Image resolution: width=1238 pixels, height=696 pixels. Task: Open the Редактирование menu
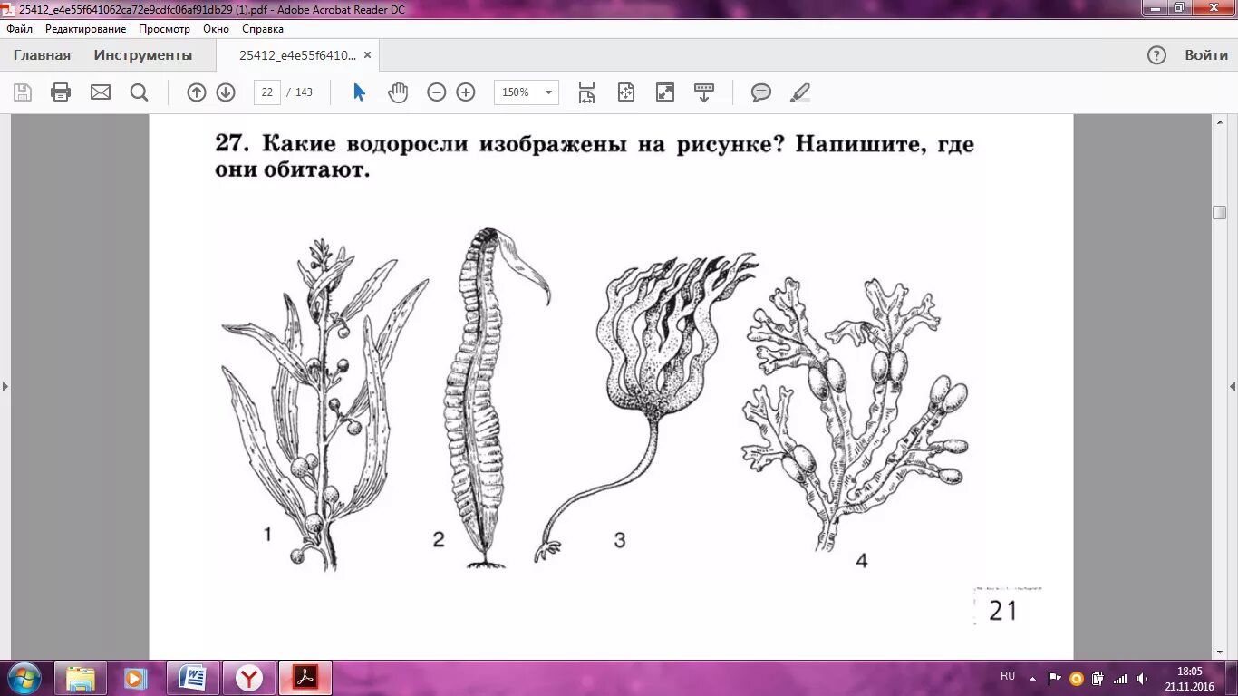click(86, 29)
